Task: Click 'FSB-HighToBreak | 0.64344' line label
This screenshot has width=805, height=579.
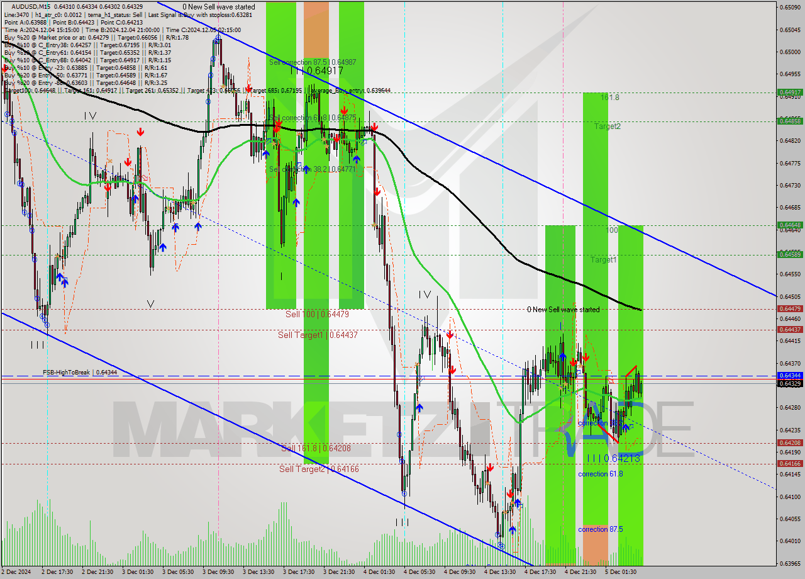Action: click(x=80, y=373)
